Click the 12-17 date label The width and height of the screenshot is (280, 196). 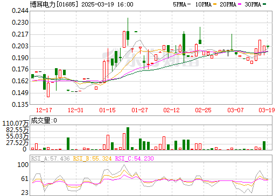click(x=44, y=110)
